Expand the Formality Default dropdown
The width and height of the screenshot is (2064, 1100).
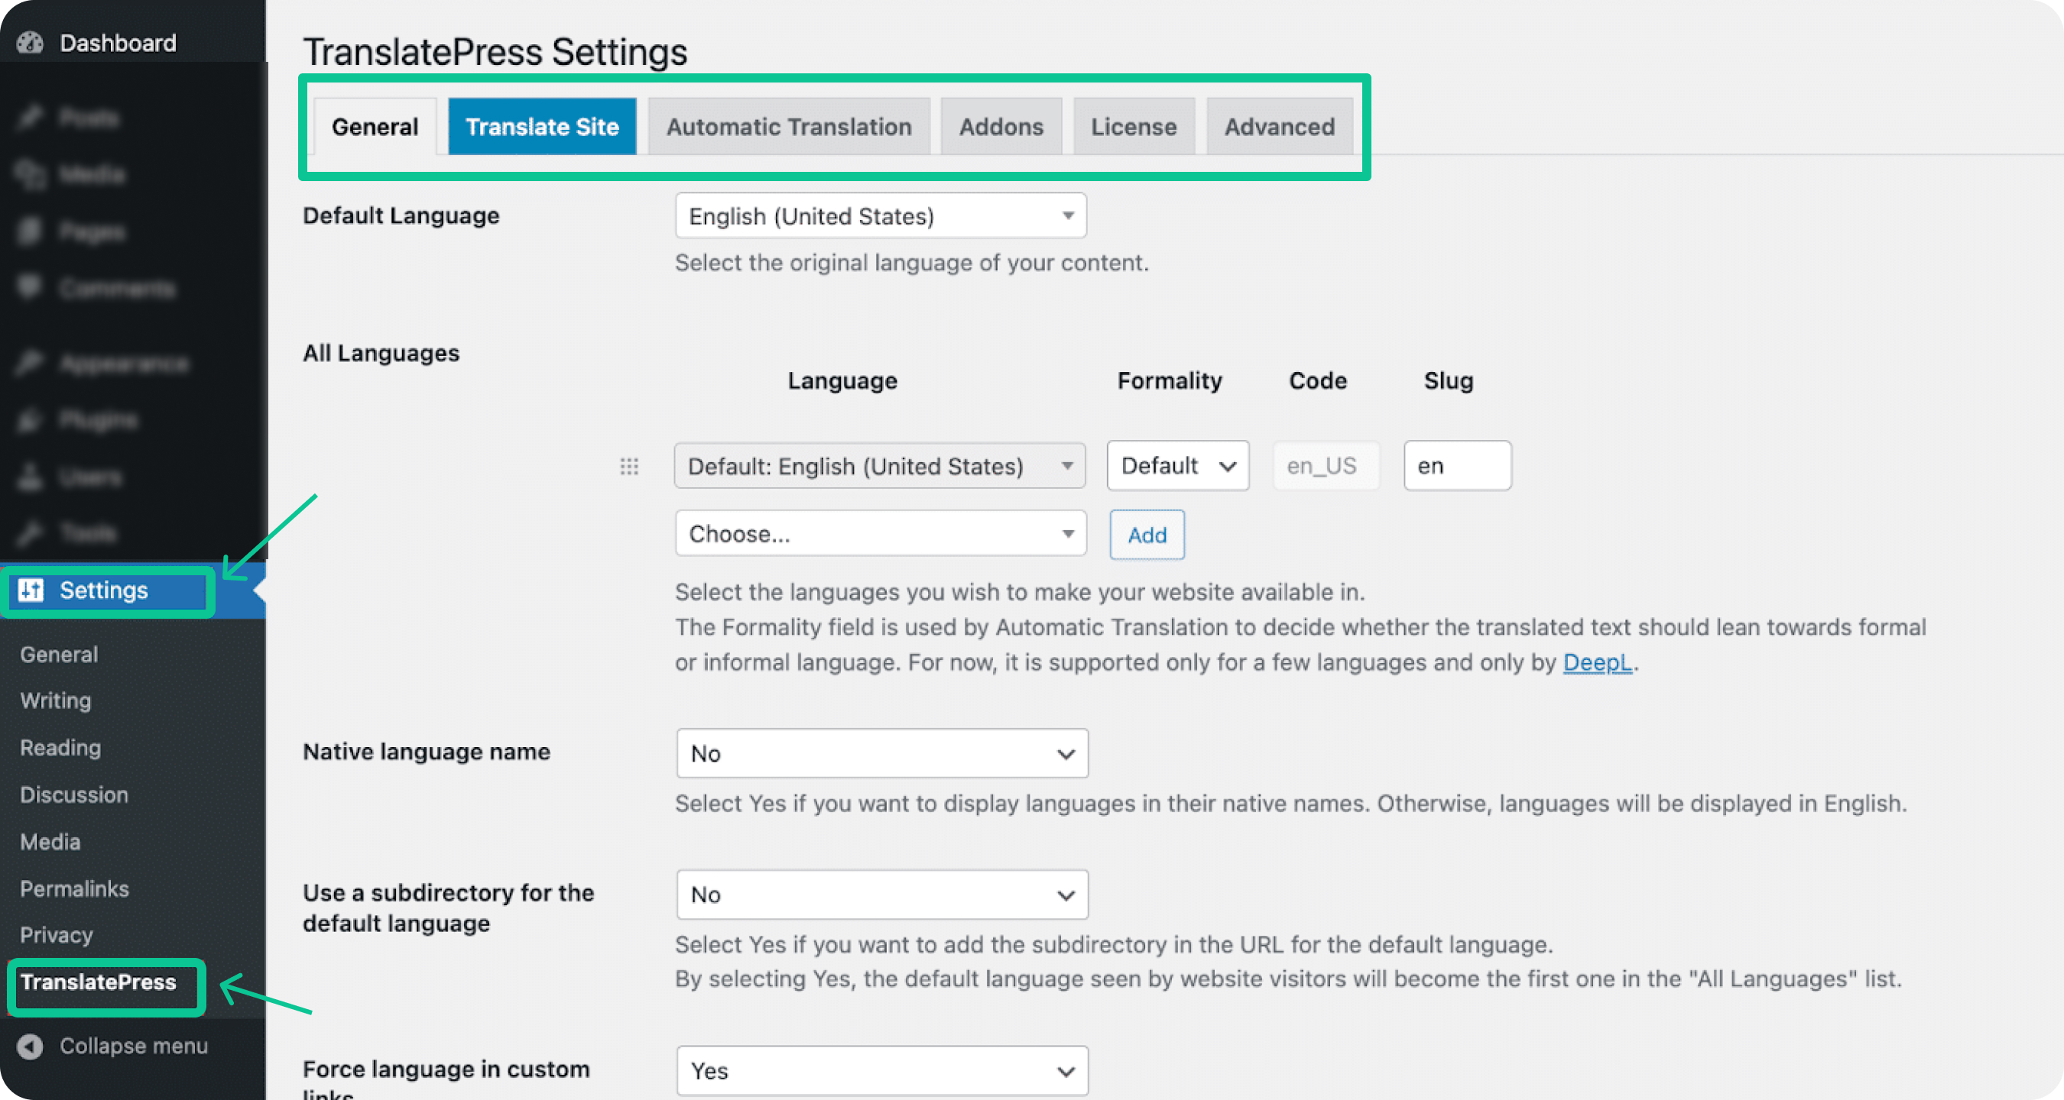pos(1176,466)
